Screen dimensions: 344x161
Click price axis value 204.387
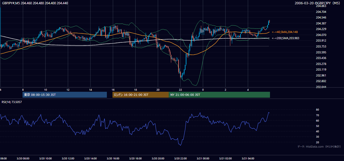click(x=321, y=23)
